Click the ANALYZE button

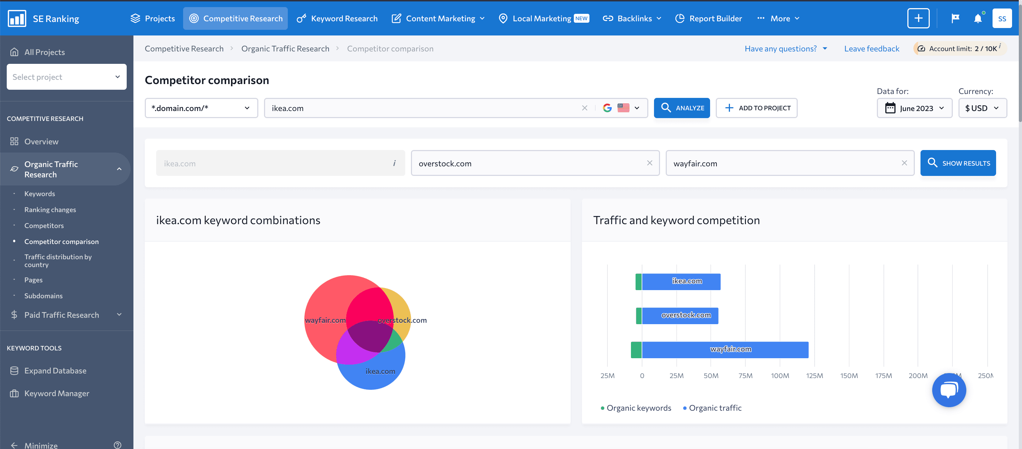click(x=682, y=108)
